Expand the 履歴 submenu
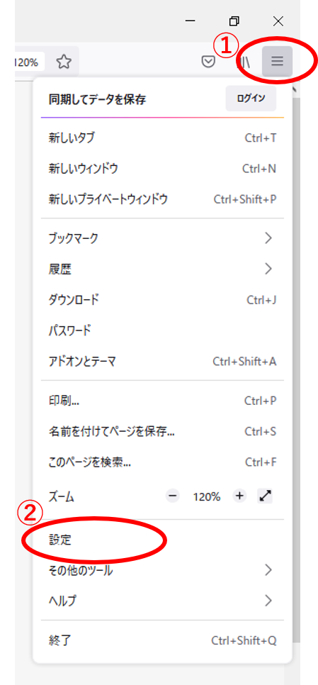Image resolution: width=318 pixels, height=685 pixels. pyautogui.click(x=162, y=269)
